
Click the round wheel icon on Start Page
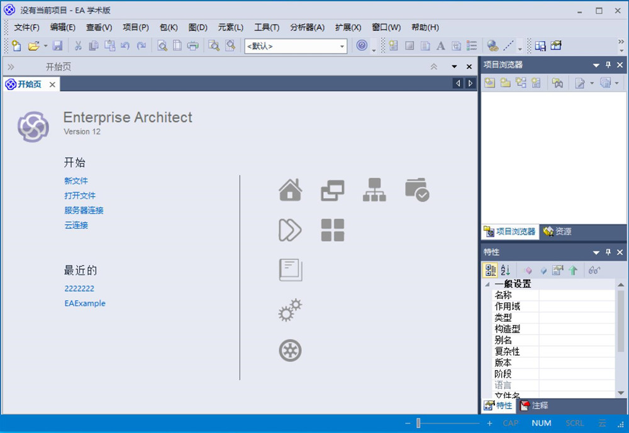(x=290, y=351)
